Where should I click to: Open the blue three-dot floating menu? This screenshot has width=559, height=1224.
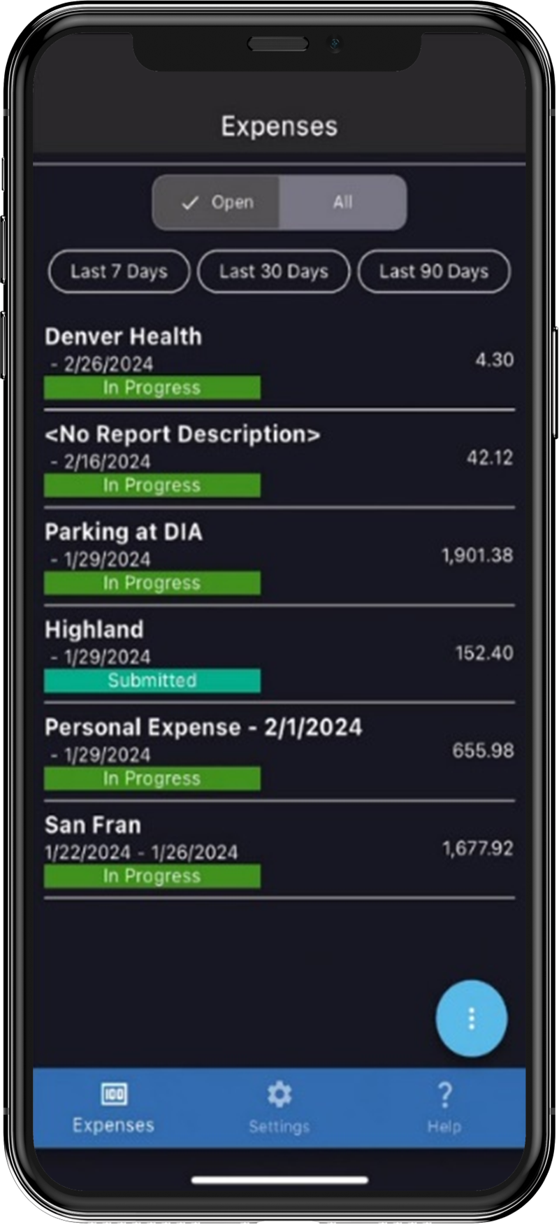point(472,1018)
